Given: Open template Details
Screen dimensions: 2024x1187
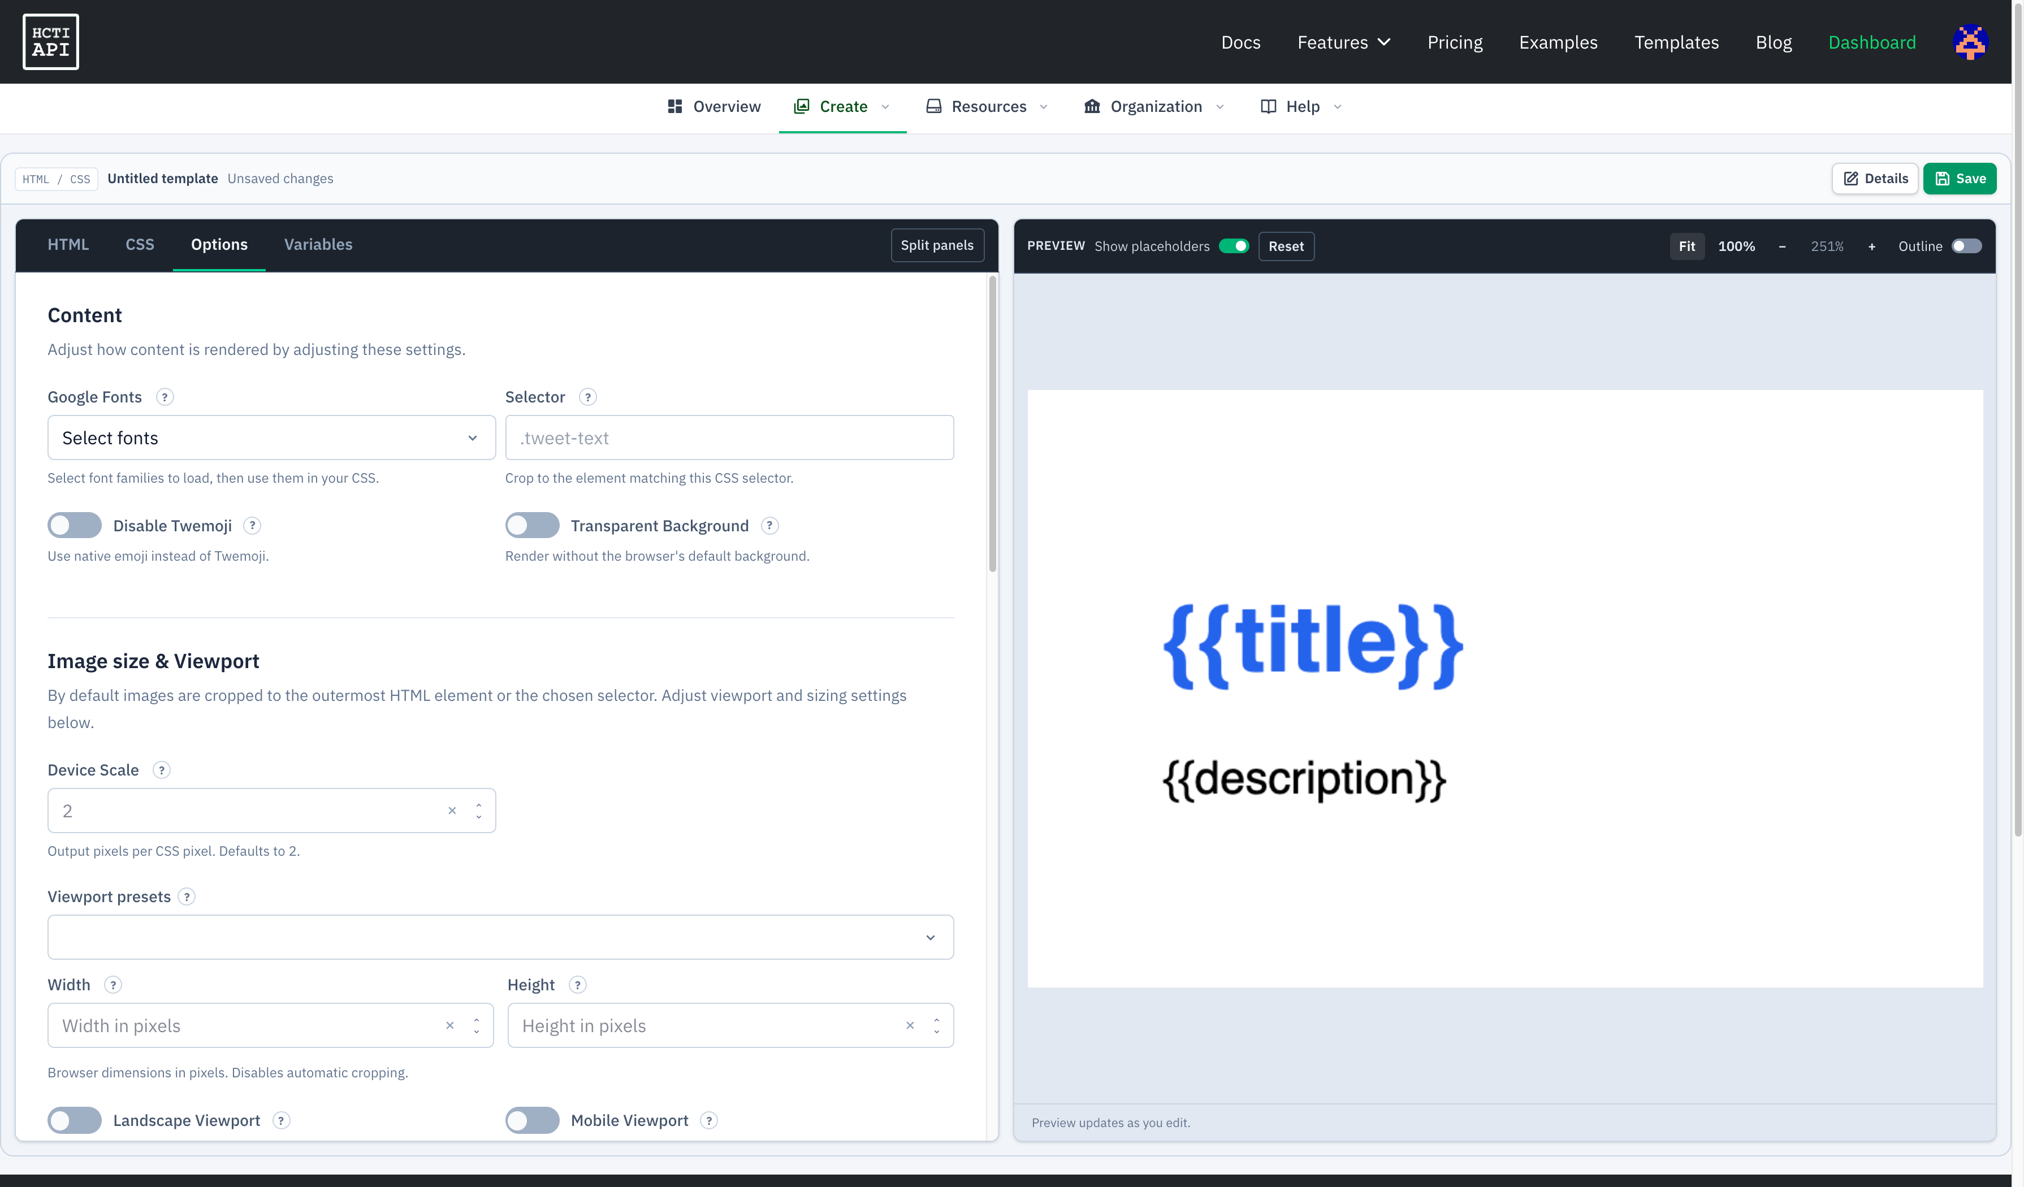Looking at the screenshot, I should (1875, 178).
